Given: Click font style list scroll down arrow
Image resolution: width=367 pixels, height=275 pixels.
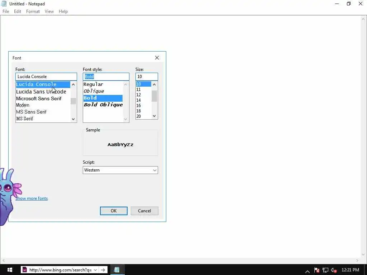Looking at the screenshot, I should coord(126,119).
